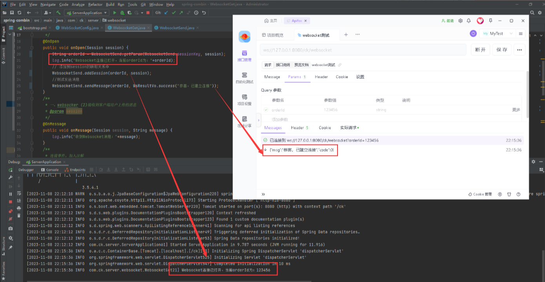Click the 主页 home tab in Apifox
545x282 pixels.
[271, 21]
